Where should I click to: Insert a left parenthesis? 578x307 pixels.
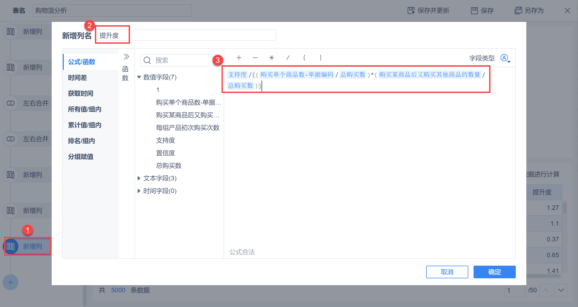[304, 58]
